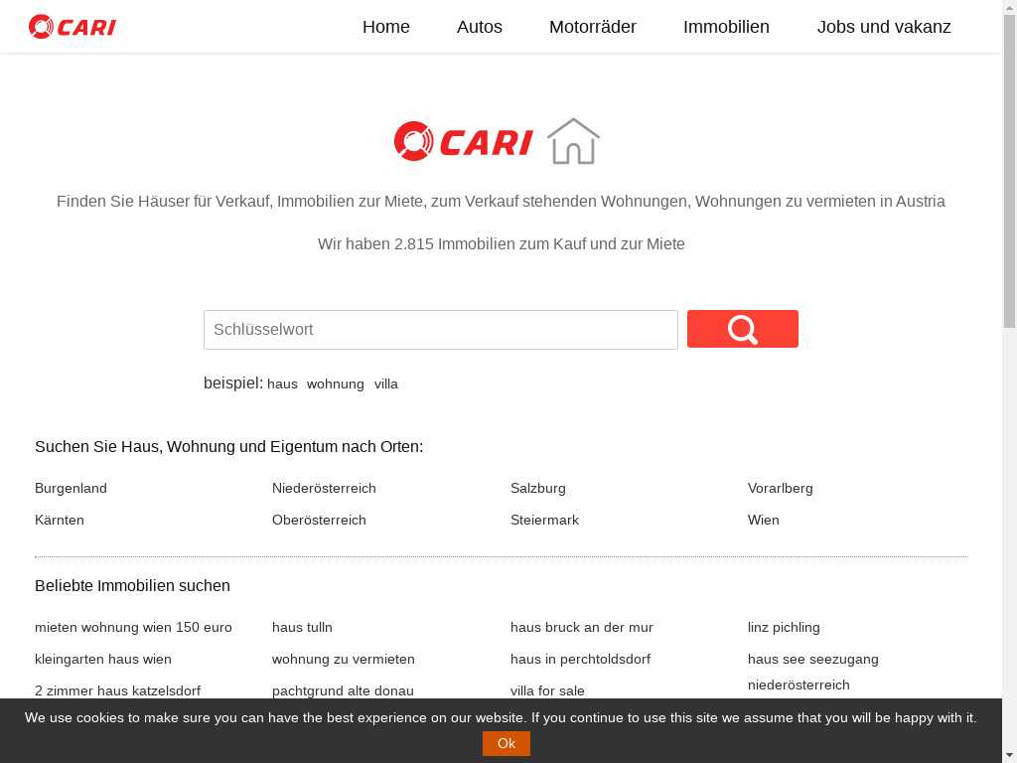This screenshot has width=1017, height=763.
Task: Click the scrollbar down arrow
Action: [x=1010, y=756]
